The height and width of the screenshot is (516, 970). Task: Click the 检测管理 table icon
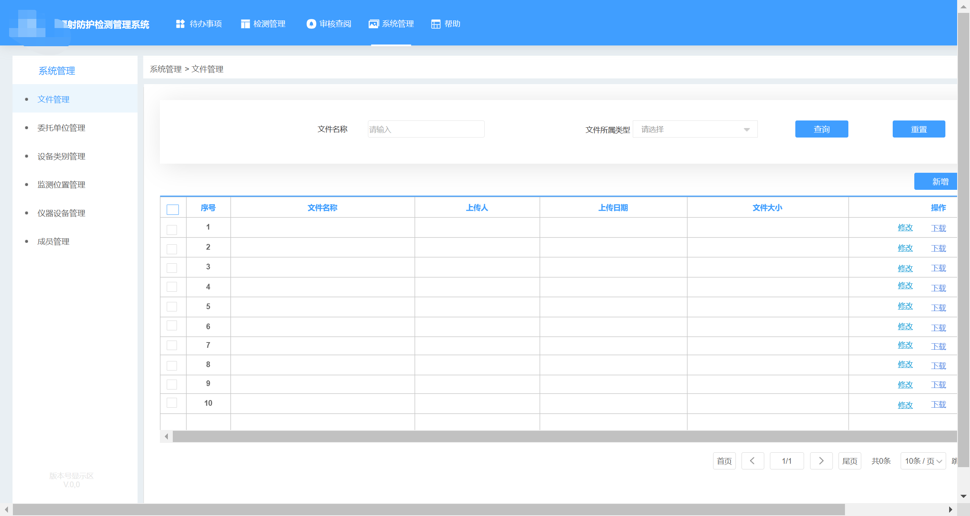(x=245, y=24)
